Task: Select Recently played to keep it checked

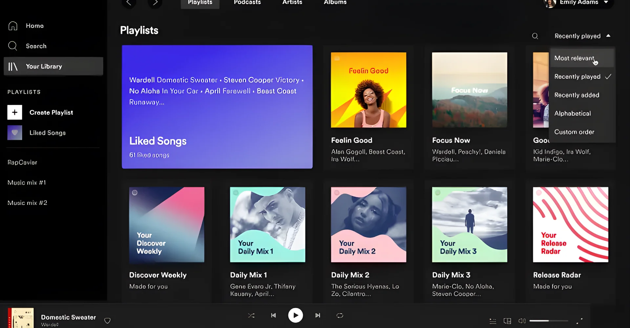Action: (x=578, y=76)
